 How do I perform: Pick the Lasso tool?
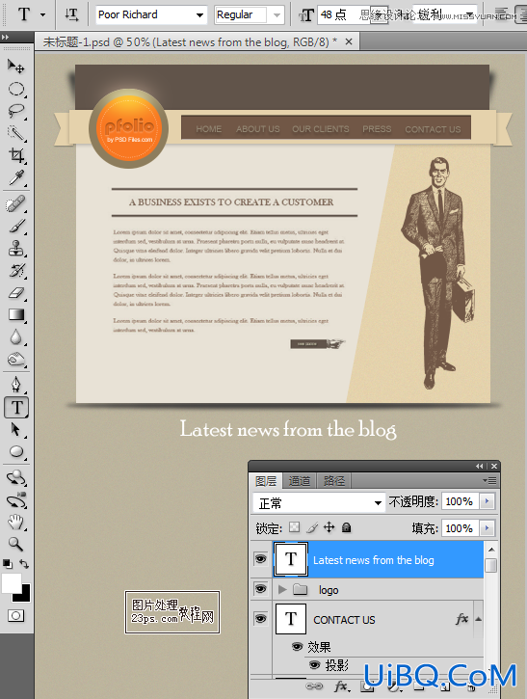[x=16, y=111]
